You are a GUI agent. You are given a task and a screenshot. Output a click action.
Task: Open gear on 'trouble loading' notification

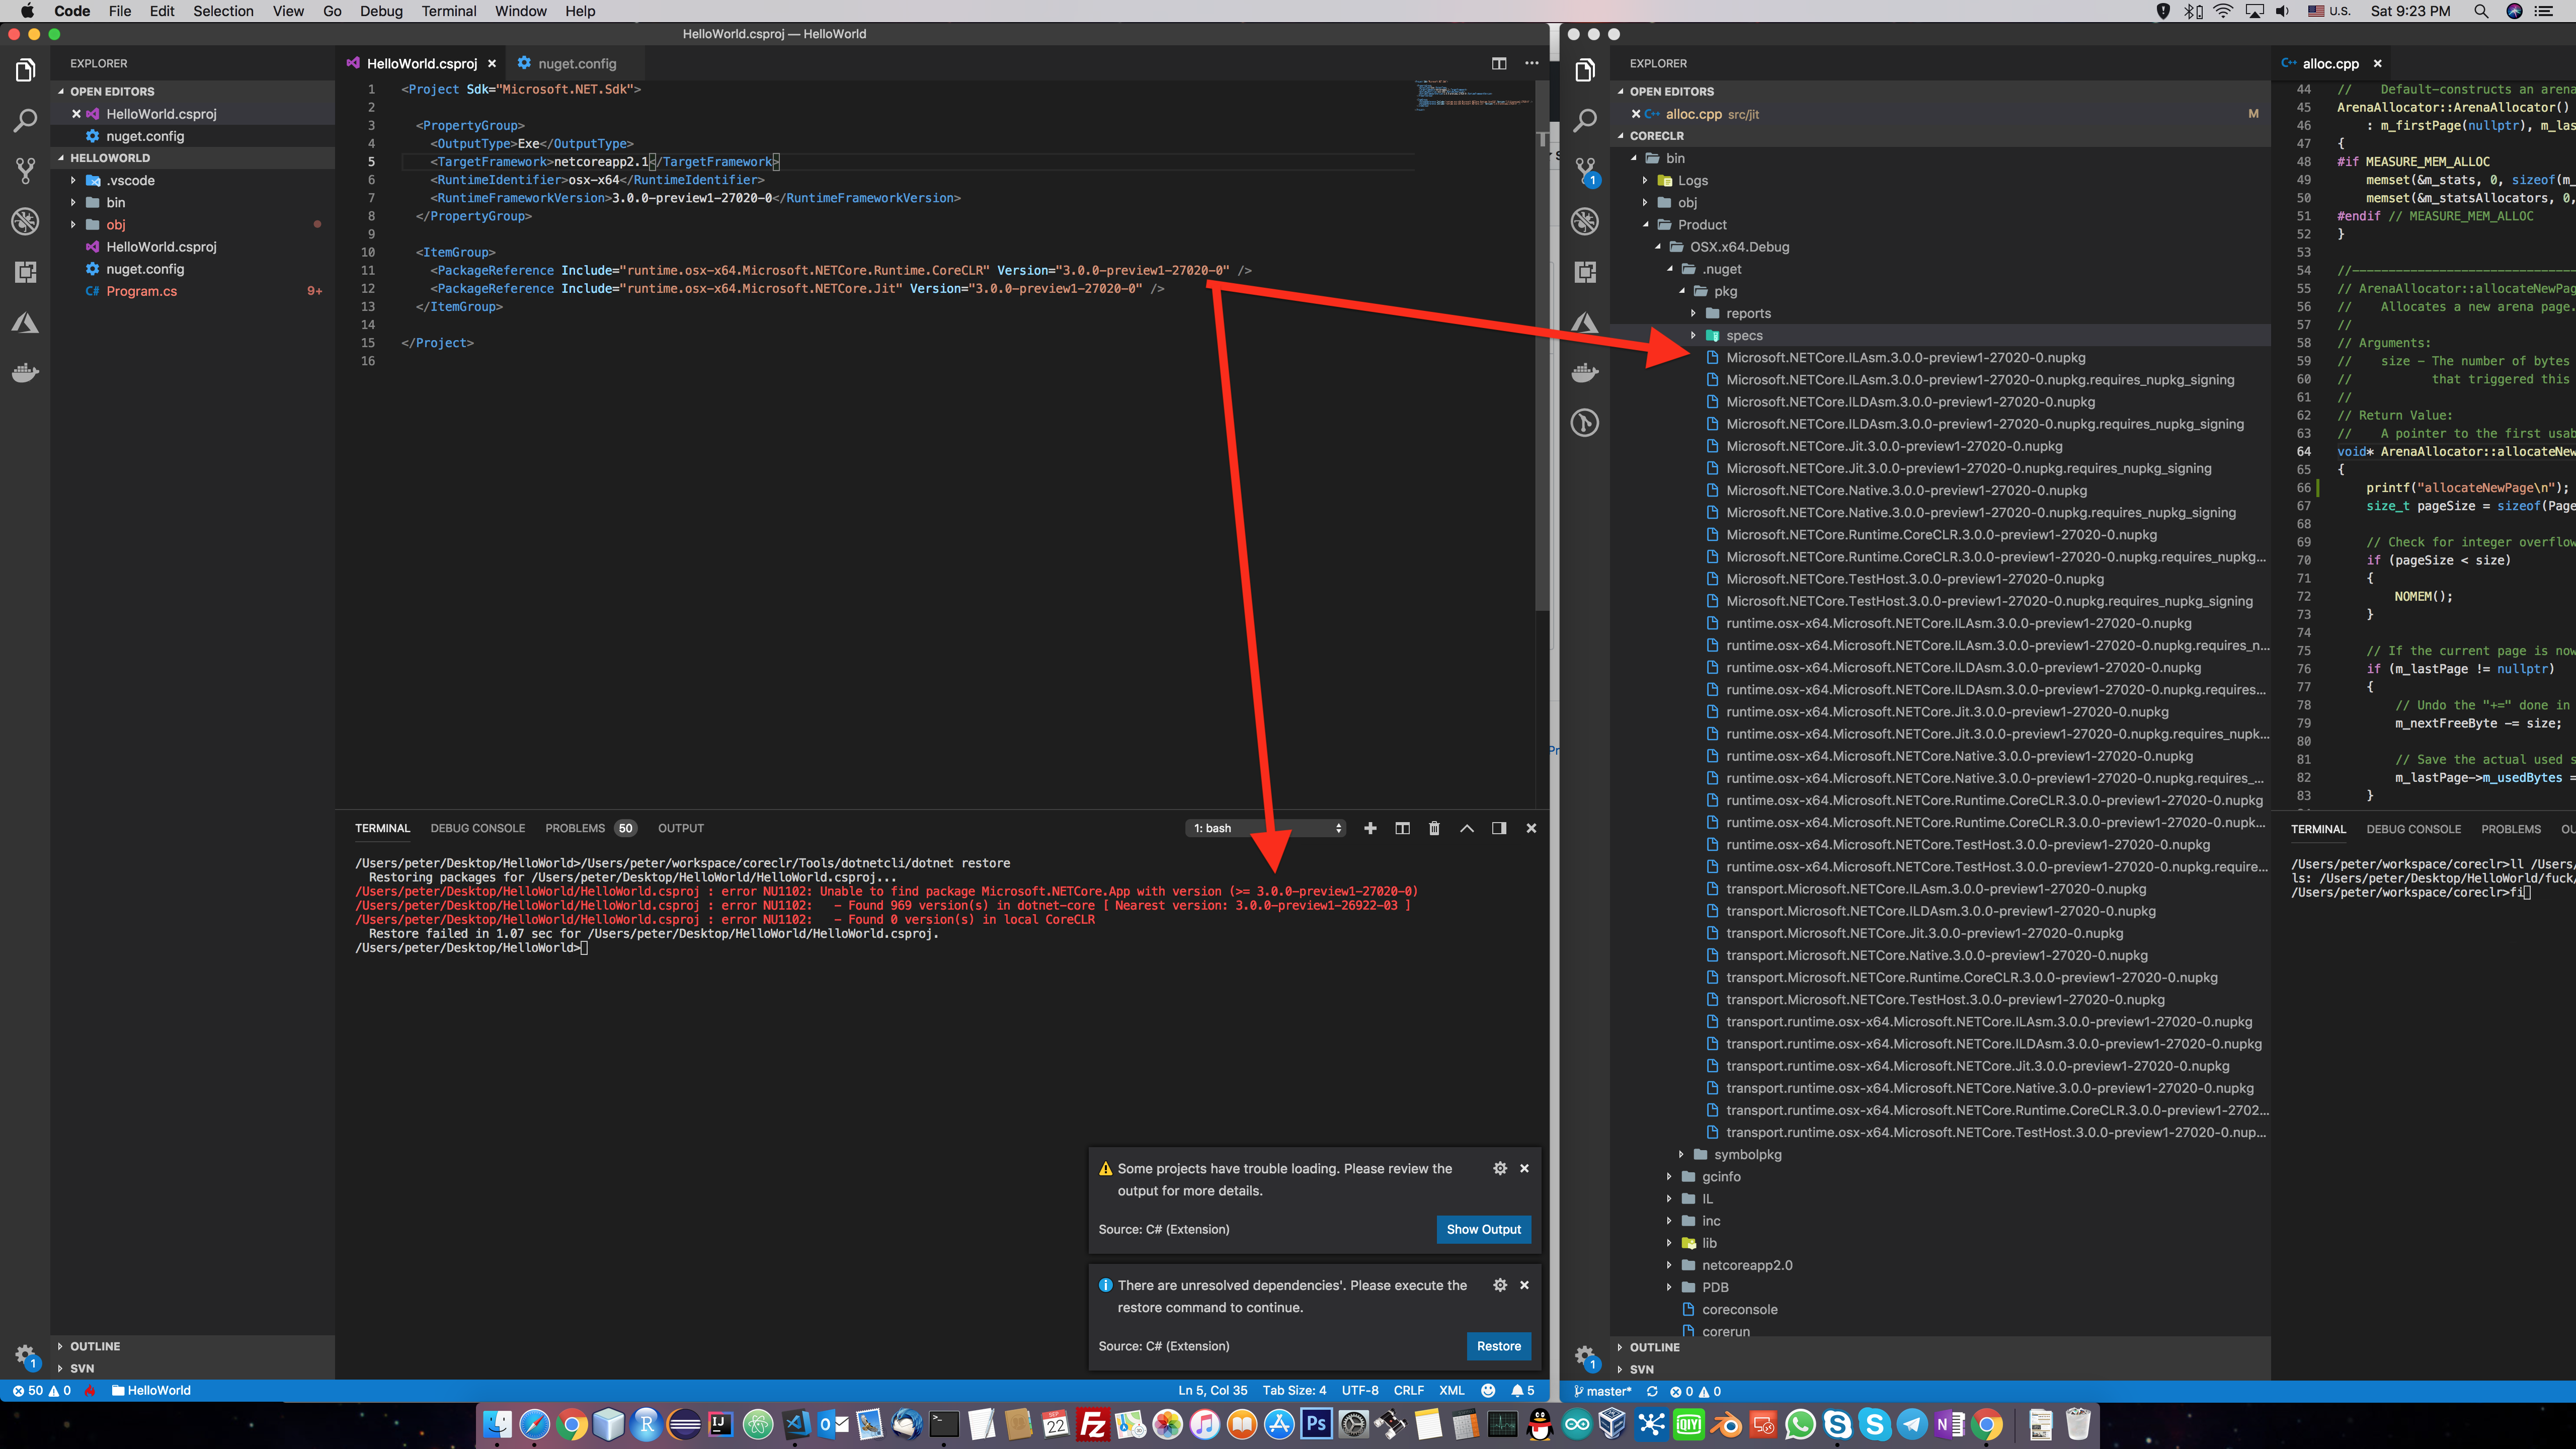[x=1500, y=1168]
